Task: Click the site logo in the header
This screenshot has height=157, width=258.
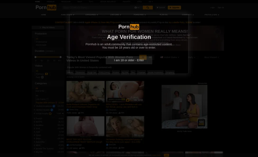Action: click(46, 8)
